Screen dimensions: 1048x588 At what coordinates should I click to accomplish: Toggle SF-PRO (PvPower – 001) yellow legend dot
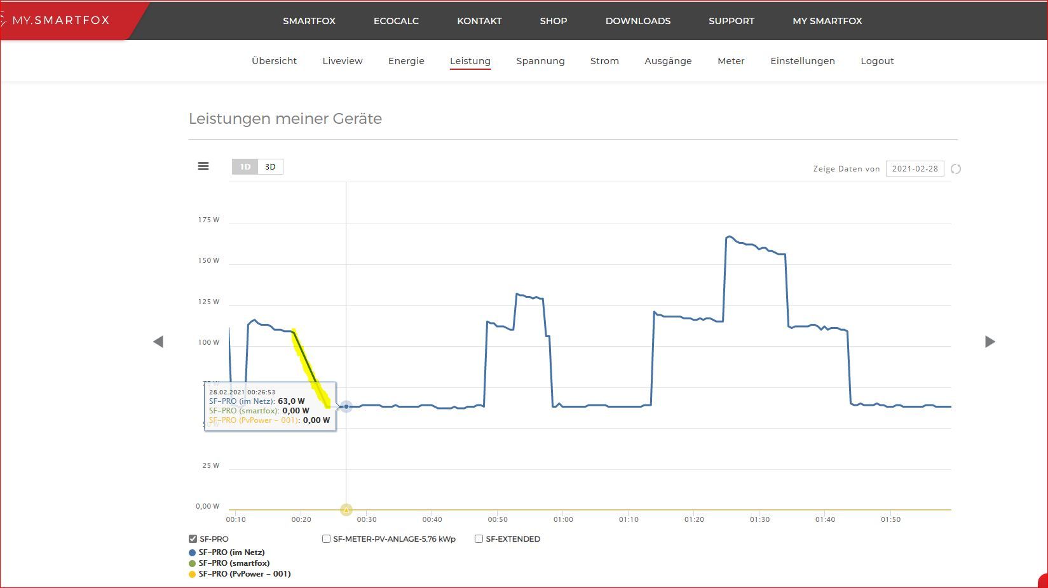(193, 574)
